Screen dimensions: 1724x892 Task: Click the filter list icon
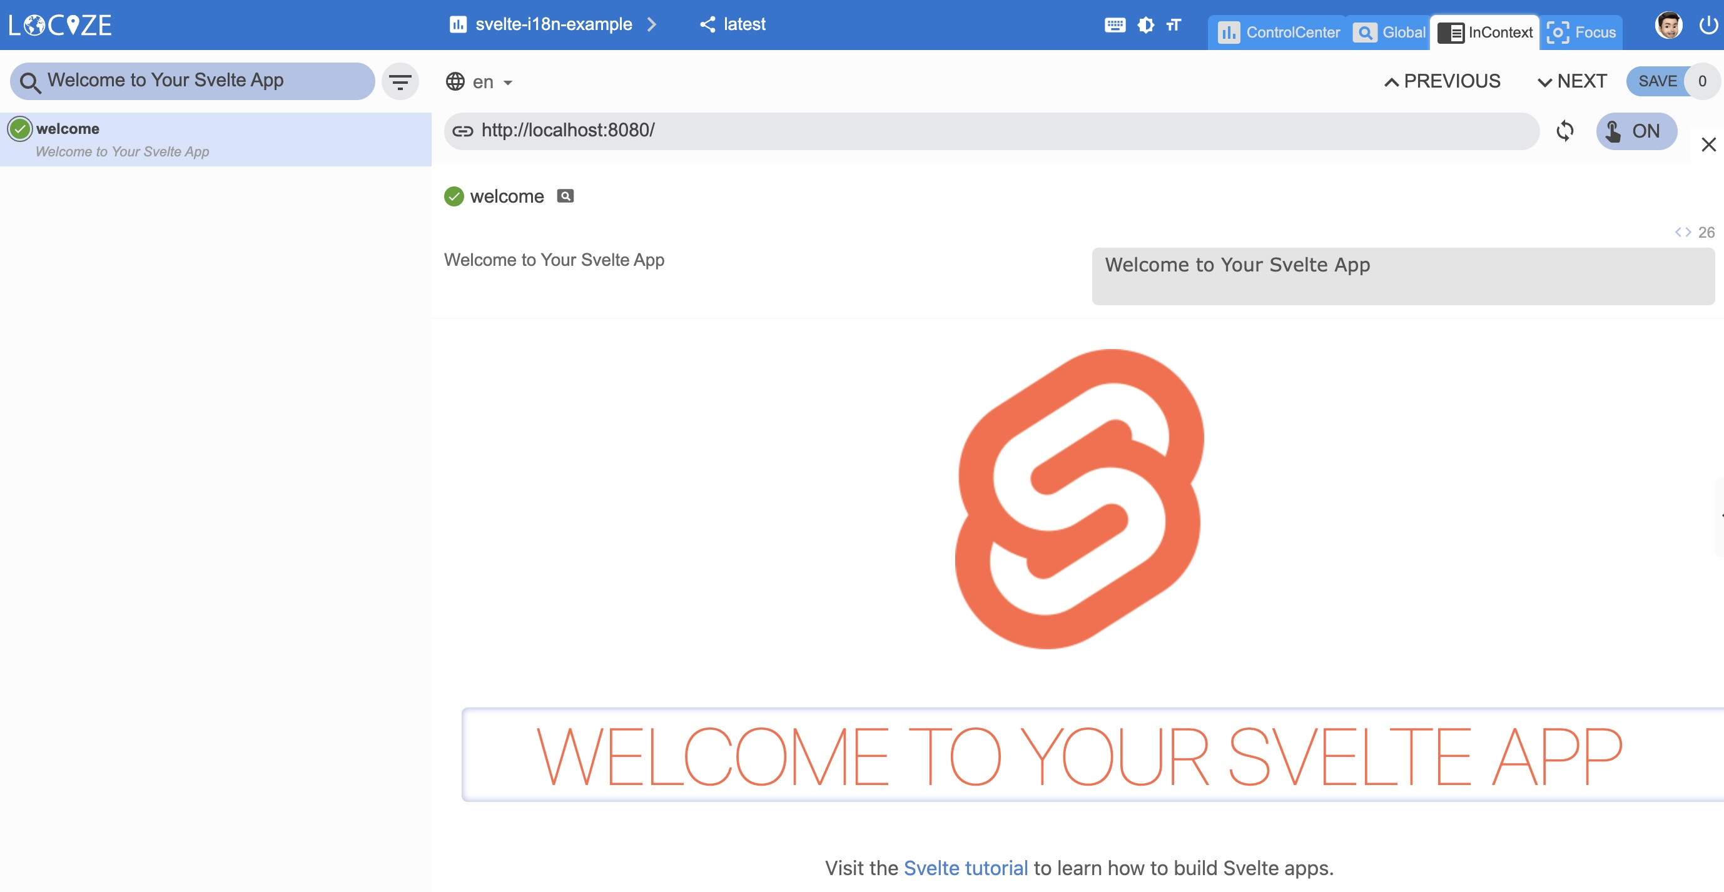(x=400, y=82)
